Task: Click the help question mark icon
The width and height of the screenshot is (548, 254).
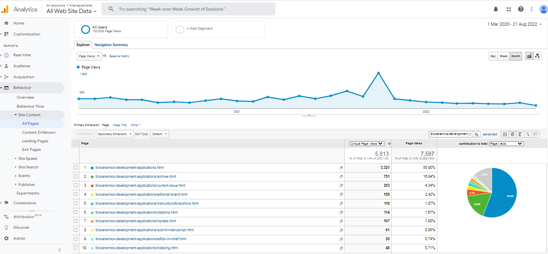Action: 521,9
